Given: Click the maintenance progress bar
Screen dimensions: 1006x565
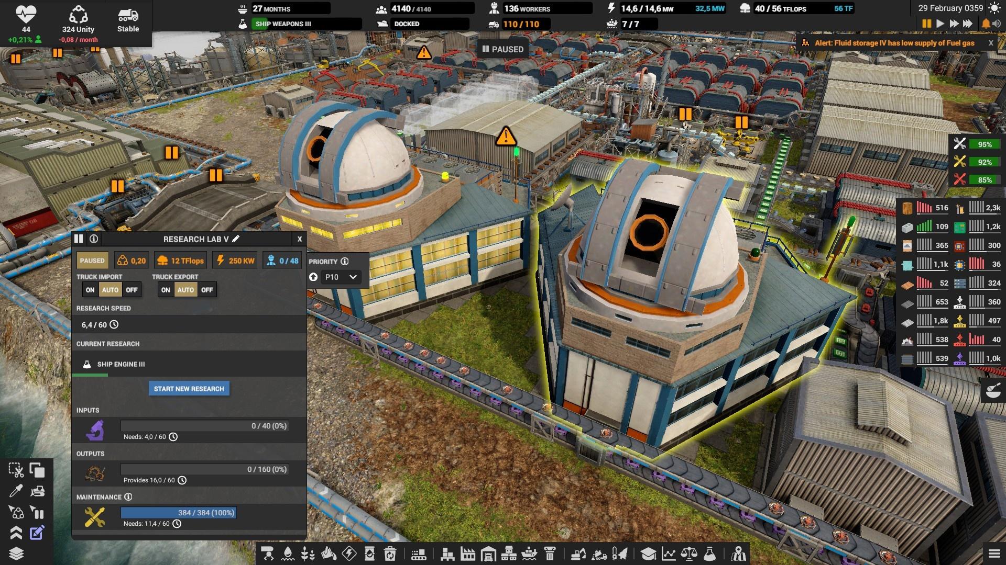Looking at the screenshot, I should (178, 513).
